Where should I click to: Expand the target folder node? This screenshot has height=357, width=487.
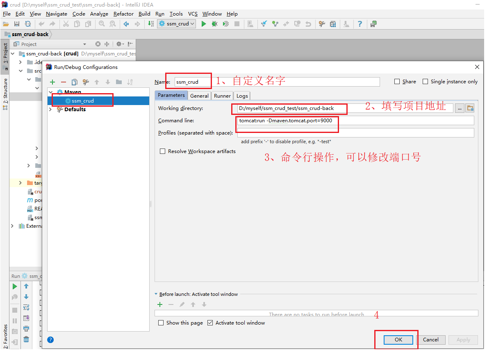click(x=20, y=183)
